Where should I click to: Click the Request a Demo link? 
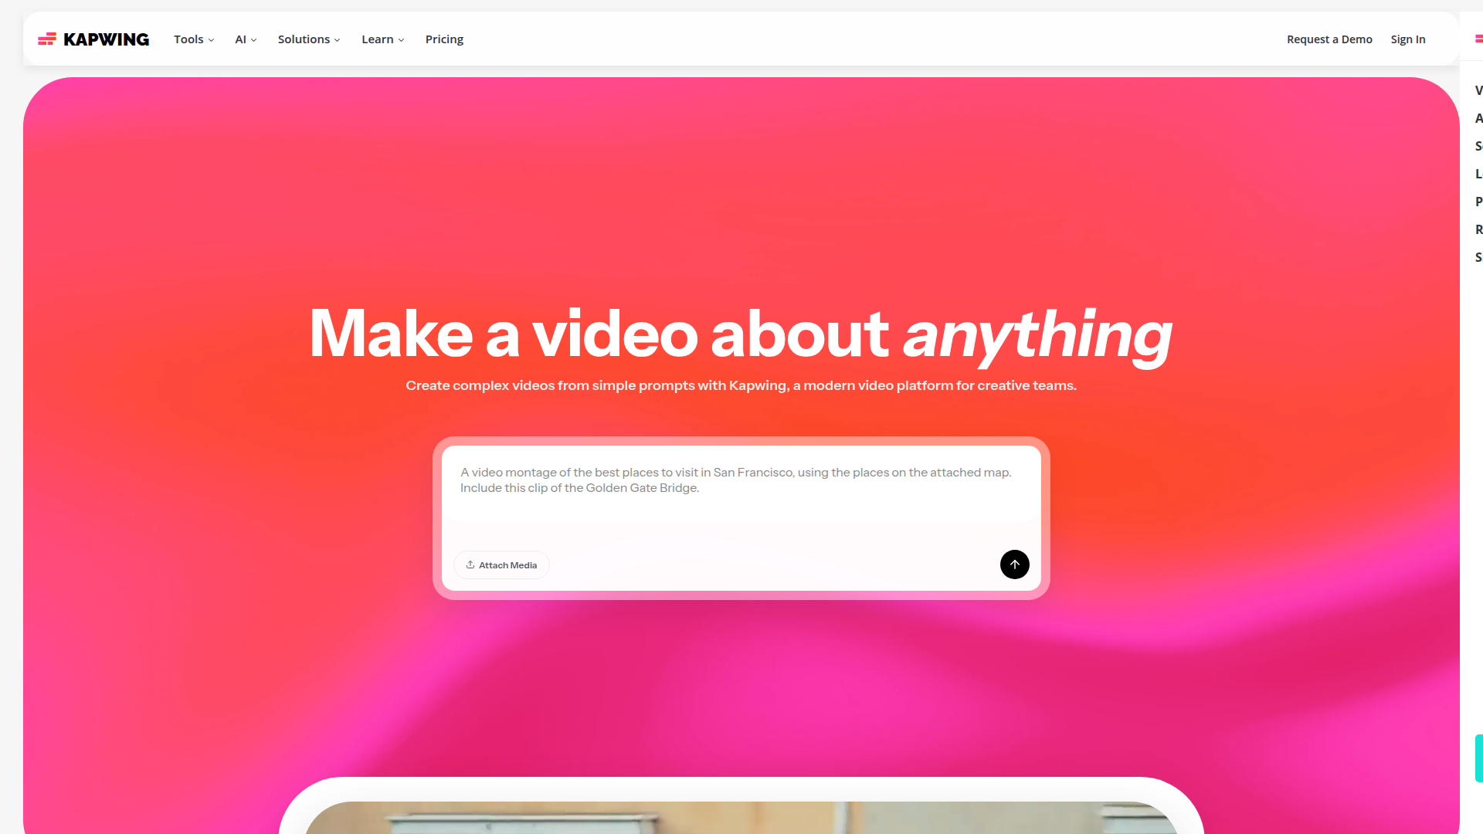[1329, 39]
